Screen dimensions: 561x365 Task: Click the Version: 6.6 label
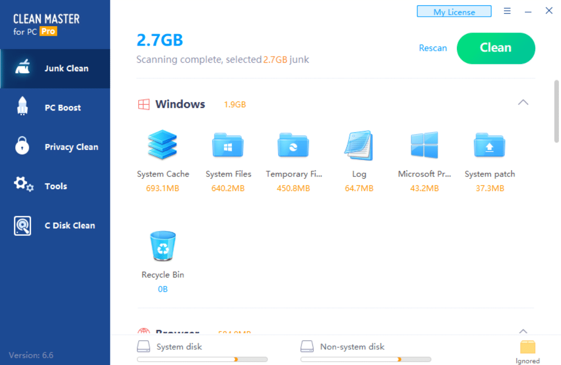(31, 356)
